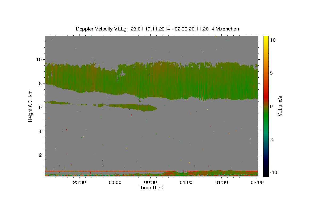The width and height of the screenshot is (319, 212).
Task: Click the colorbar value 0 label
Action: pos(271,106)
